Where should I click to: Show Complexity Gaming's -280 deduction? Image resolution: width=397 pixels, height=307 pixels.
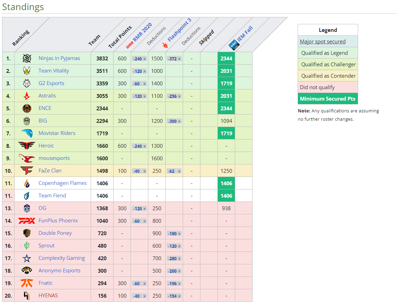point(174,258)
